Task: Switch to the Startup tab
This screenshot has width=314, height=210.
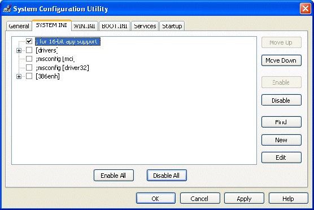Action: 172,26
